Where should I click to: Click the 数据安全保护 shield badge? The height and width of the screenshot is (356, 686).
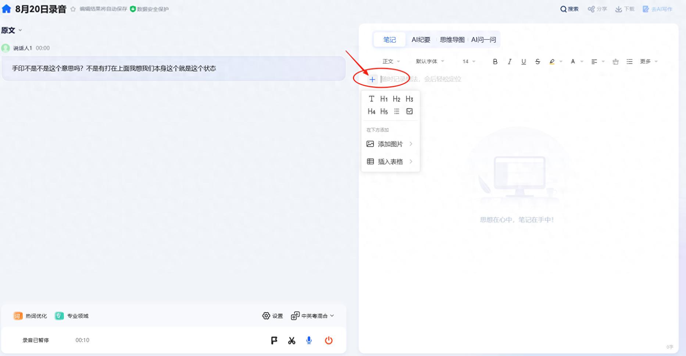[149, 9]
